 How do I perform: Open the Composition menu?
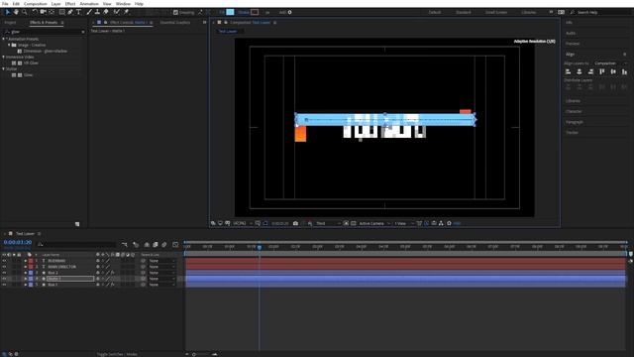pos(36,4)
